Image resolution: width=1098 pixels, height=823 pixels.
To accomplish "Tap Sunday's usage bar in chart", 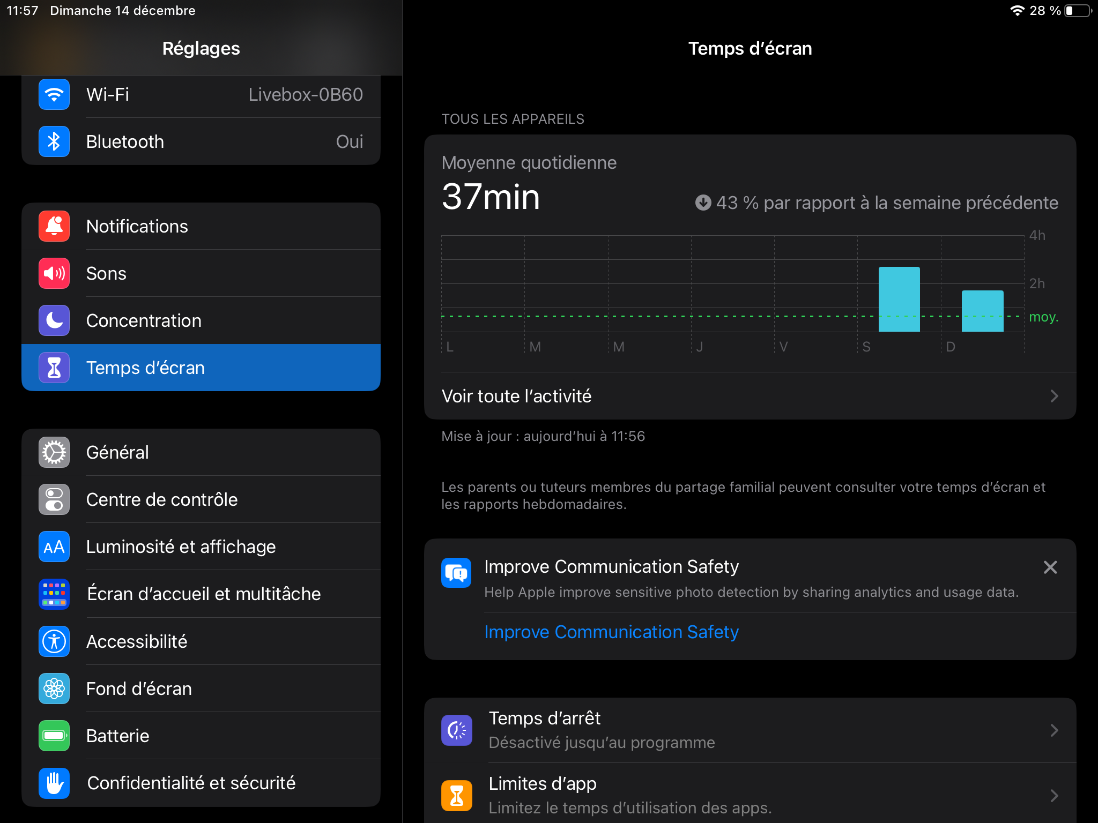I will click(982, 311).
